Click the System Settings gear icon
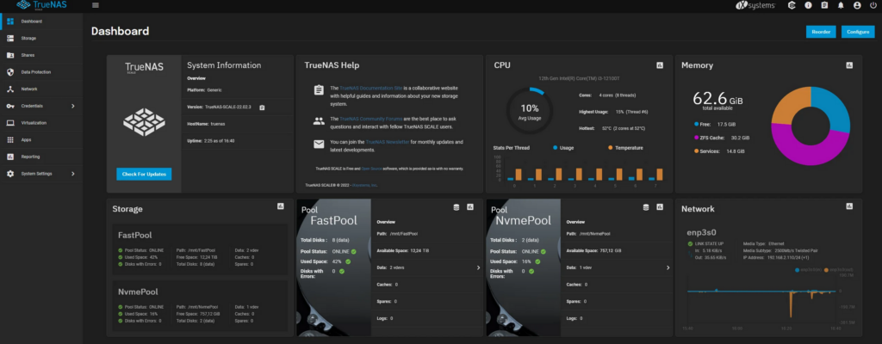This screenshot has width=882, height=344. coord(10,174)
